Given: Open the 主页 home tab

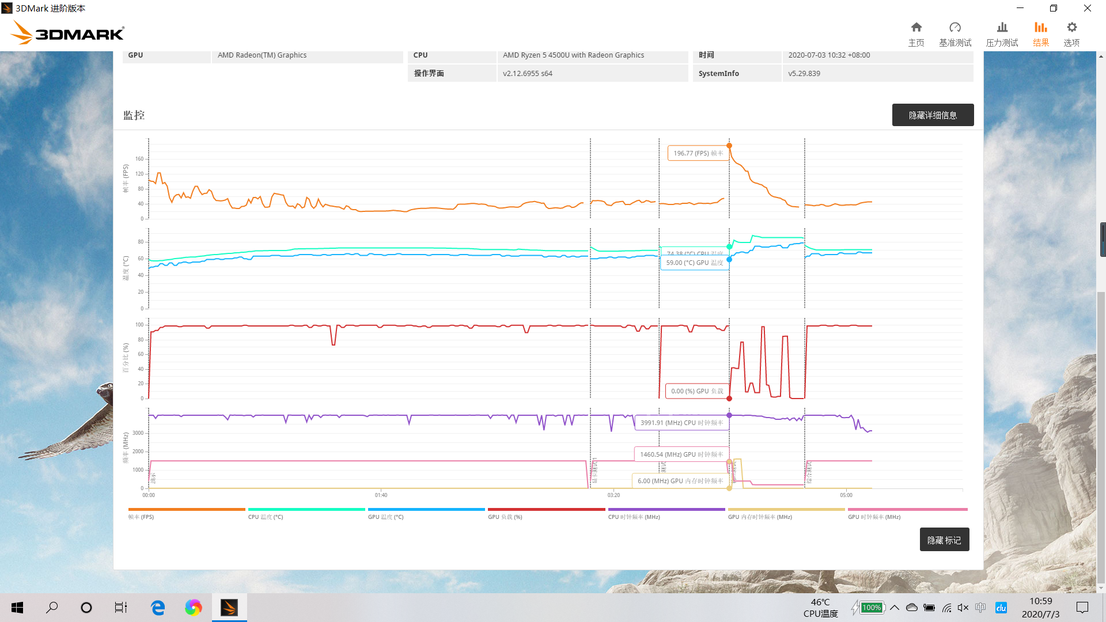Looking at the screenshot, I should [916, 35].
